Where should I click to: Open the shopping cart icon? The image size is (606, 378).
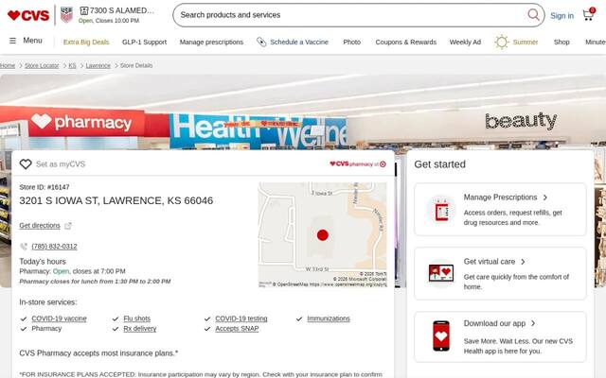589,15
